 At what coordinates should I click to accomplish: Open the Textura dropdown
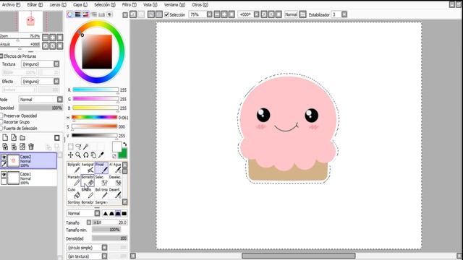tap(41, 64)
